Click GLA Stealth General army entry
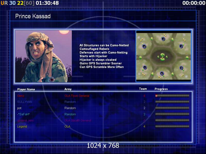This screenshot has height=154, width=206. [x=78, y=120]
